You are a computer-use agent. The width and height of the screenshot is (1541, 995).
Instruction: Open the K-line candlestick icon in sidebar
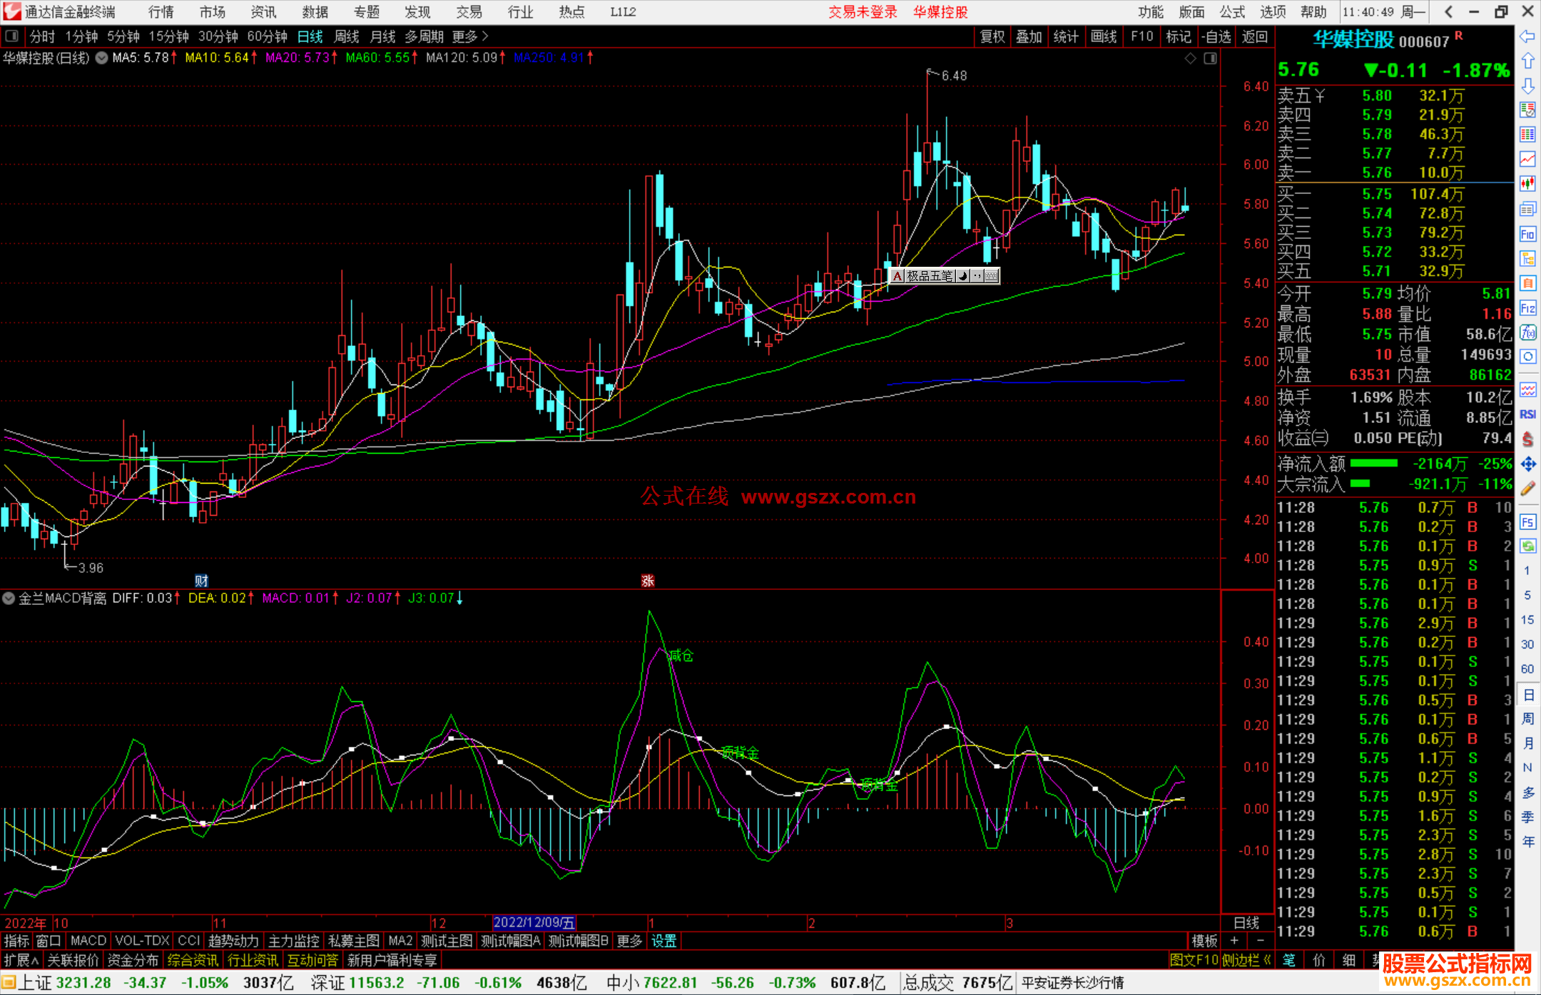tap(1527, 183)
